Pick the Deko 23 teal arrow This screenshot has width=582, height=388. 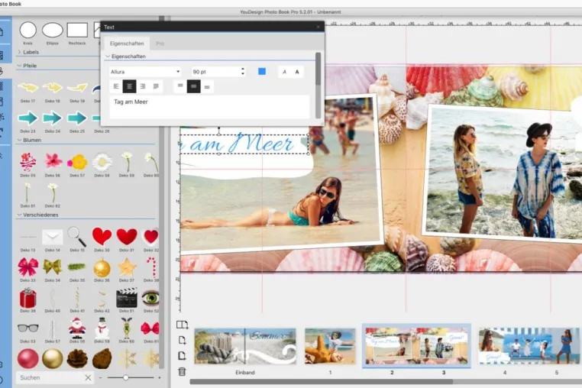27,118
